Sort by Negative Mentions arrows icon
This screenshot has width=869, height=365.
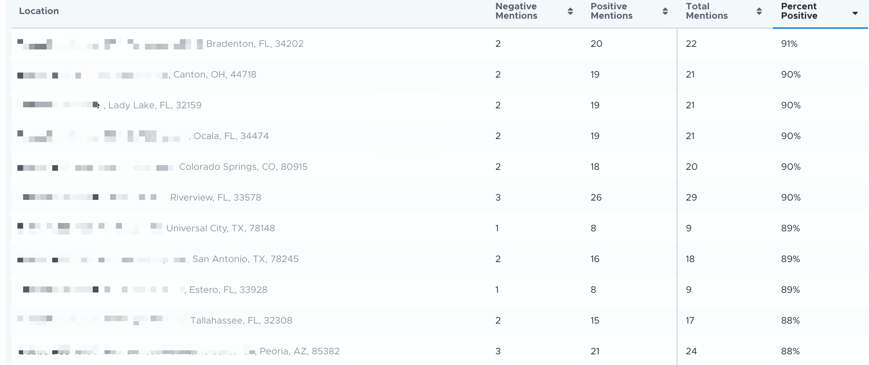(x=570, y=11)
